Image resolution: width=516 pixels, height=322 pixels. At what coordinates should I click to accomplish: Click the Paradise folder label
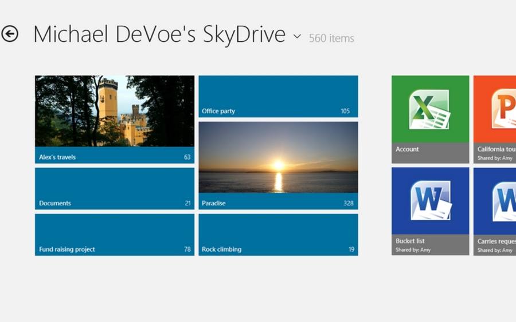(214, 203)
